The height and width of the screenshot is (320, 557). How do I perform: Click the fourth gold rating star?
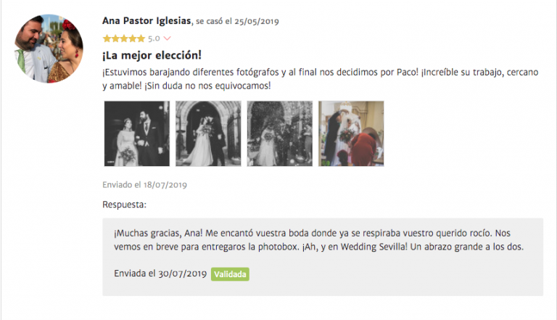[x=133, y=38]
